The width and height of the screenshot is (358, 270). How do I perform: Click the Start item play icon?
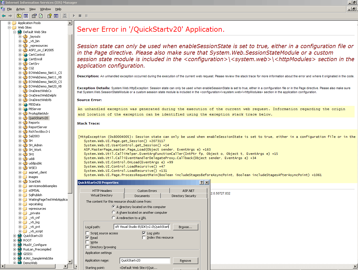click(x=74, y=16)
